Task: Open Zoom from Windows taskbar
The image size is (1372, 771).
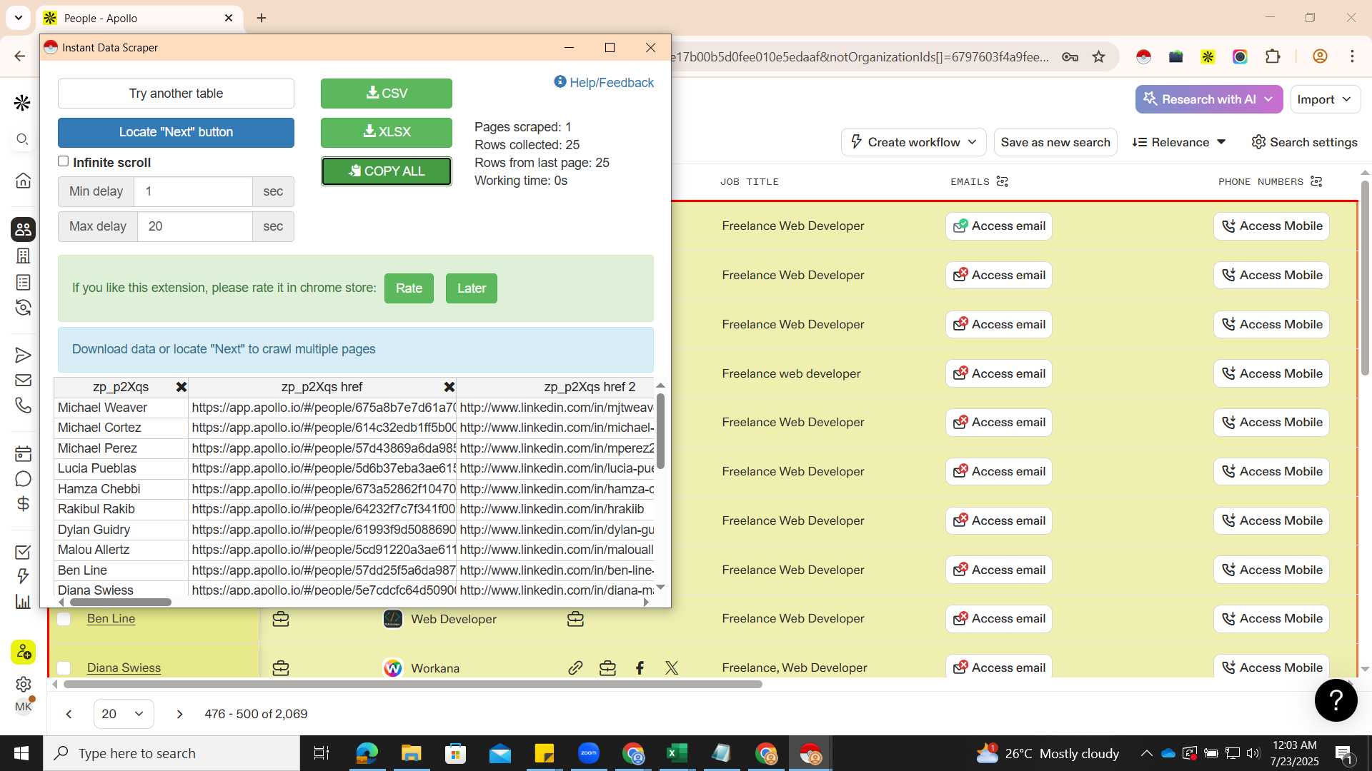Action: (x=589, y=753)
